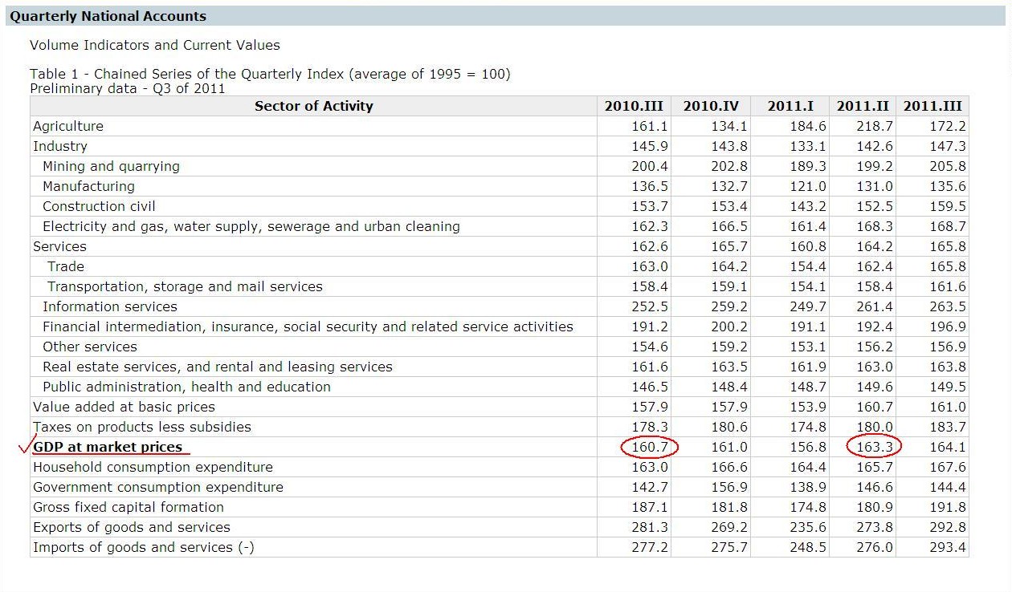
Task: Click the 'GDP at market prices' label
Action: point(108,447)
